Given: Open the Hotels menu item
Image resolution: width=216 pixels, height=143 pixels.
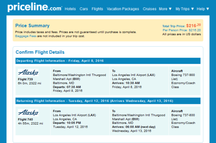Looking at the screenshot, I should 70,9.
